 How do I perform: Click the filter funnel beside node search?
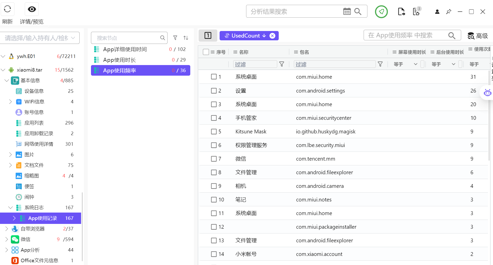click(x=175, y=38)
